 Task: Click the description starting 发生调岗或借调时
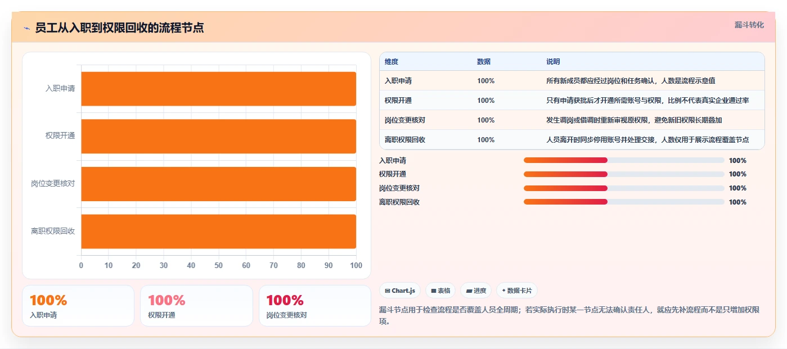[634, 120]
